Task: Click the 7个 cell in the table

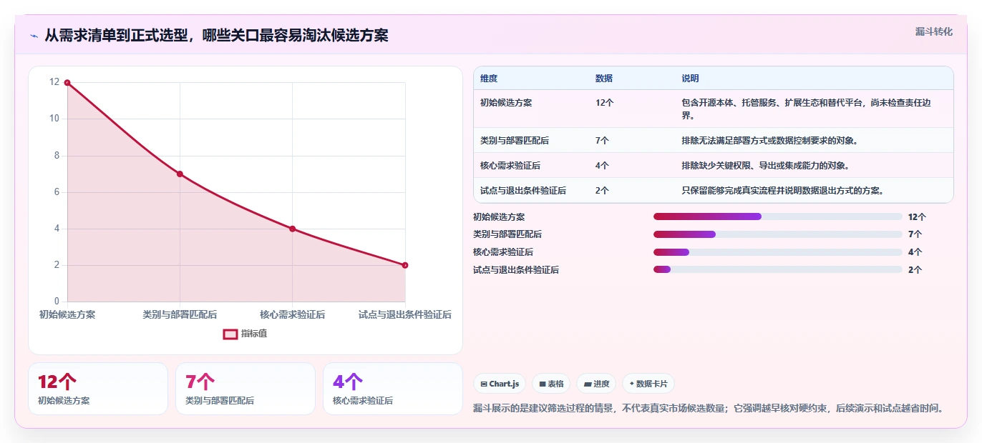Action: click(603, 141)
